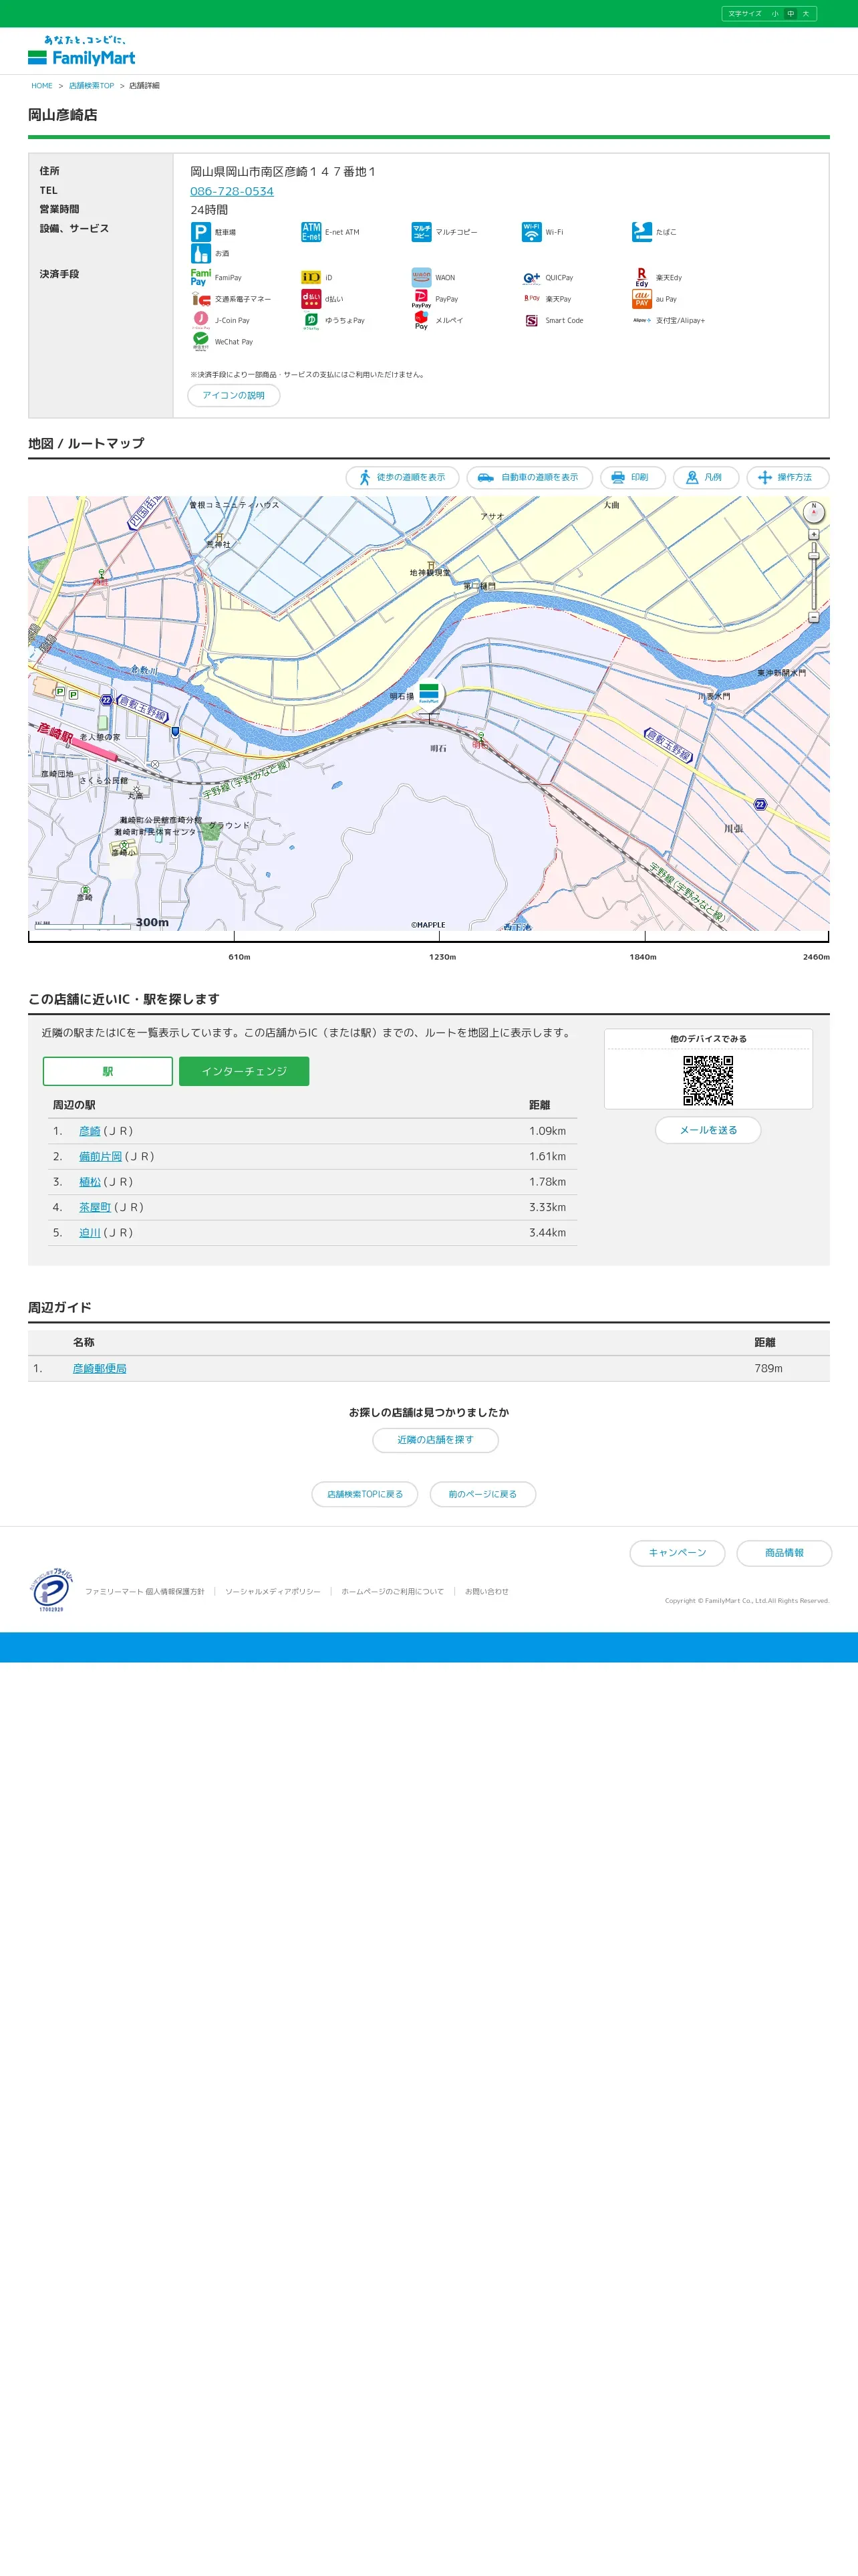Open ファミリーマート 個人情報保護方針 footer link
858x2576 pixels.
click(145, 1591)
